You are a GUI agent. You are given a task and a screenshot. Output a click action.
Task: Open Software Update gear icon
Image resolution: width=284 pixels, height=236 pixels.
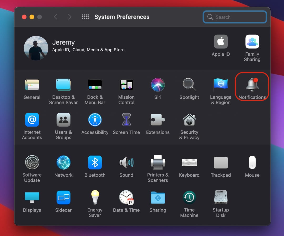(x=32, y=162)
